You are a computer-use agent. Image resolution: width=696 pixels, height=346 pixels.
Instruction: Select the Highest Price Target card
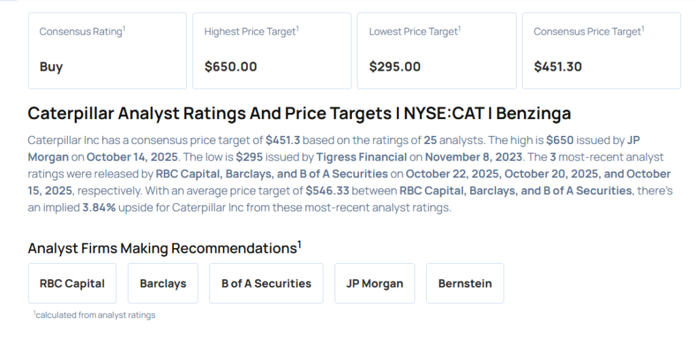click(271, 50)
